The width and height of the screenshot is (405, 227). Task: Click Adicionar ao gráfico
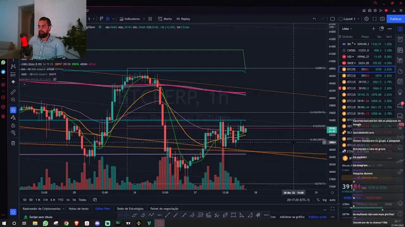[292, 217]
